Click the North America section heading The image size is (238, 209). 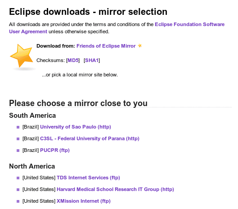[32, 166]
